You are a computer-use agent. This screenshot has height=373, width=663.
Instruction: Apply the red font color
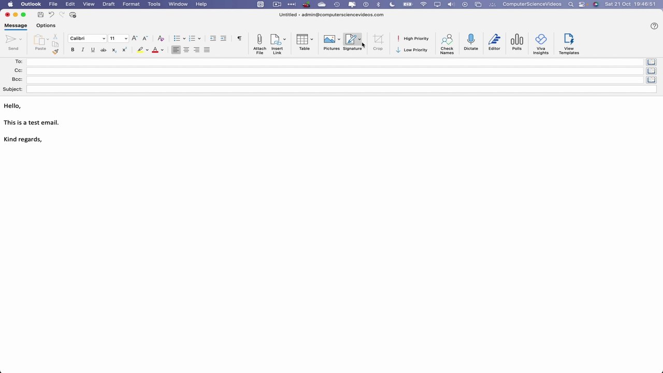[155, 50]
